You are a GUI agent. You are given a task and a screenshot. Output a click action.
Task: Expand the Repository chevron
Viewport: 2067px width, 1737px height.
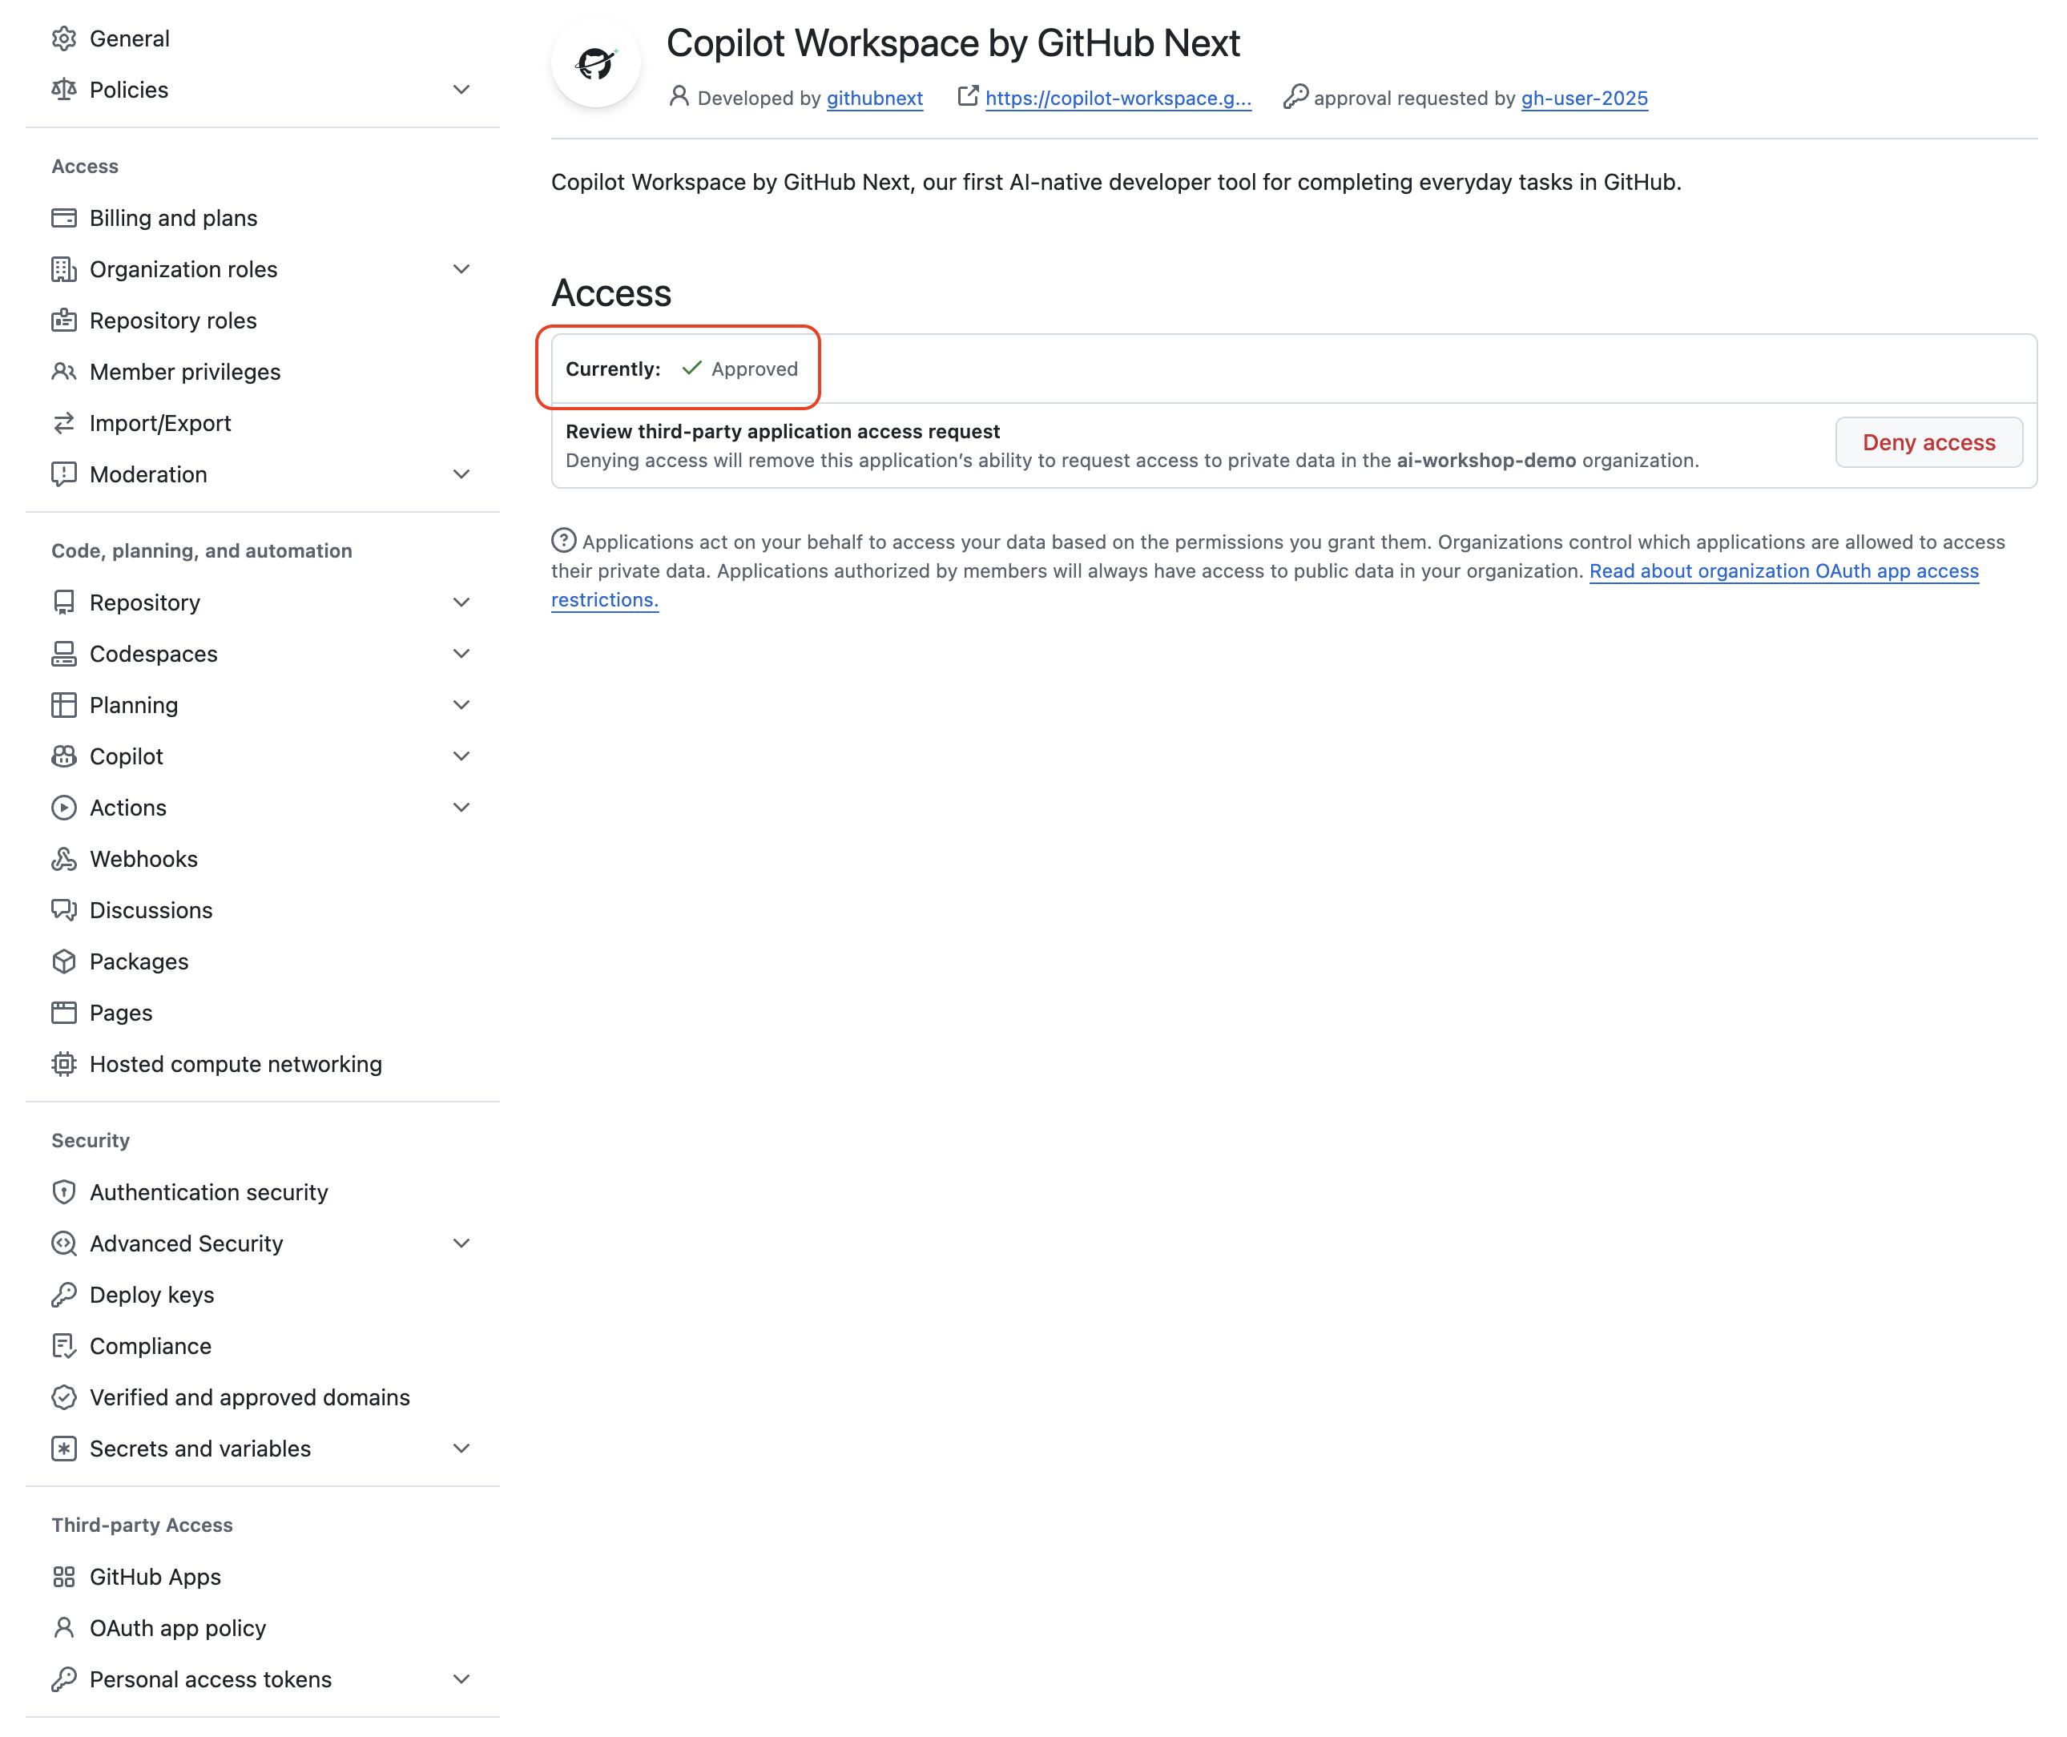click(x=461, y=602)
